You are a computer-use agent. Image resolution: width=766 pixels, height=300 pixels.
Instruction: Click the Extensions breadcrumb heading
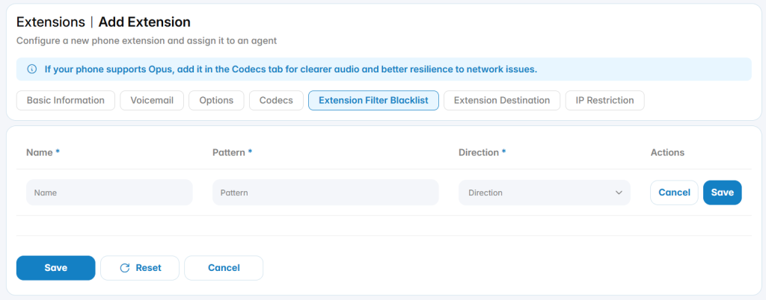coord(51,22)
